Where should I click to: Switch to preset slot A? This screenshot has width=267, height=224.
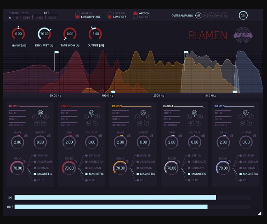pyautogui.click(x=10, y=17)
